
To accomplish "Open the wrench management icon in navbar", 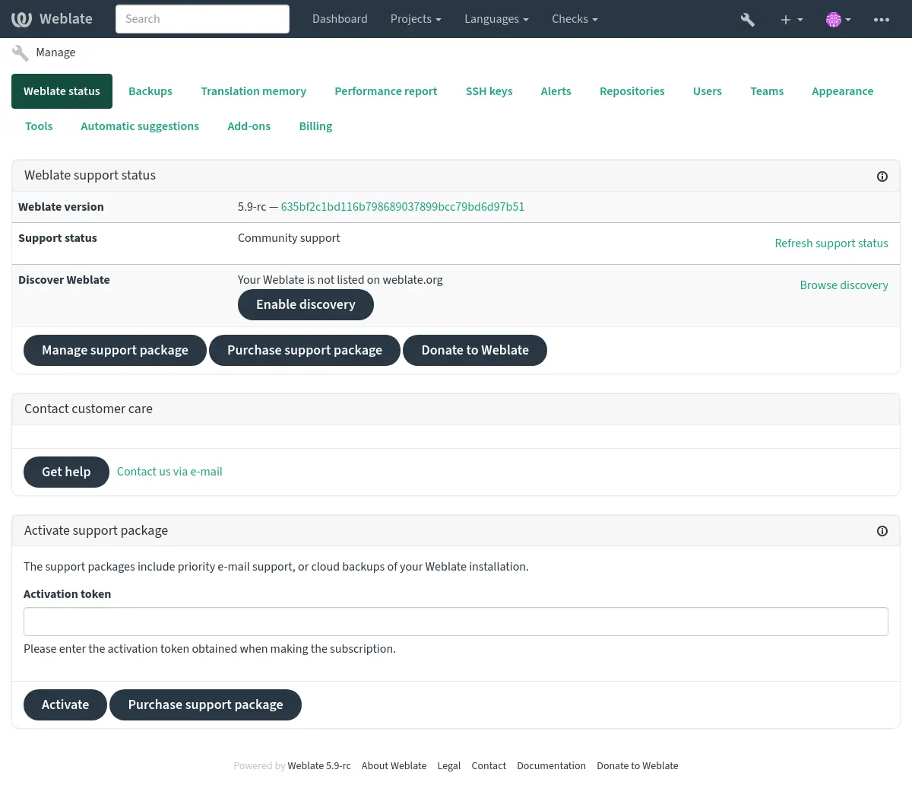I will click(748, 19).
